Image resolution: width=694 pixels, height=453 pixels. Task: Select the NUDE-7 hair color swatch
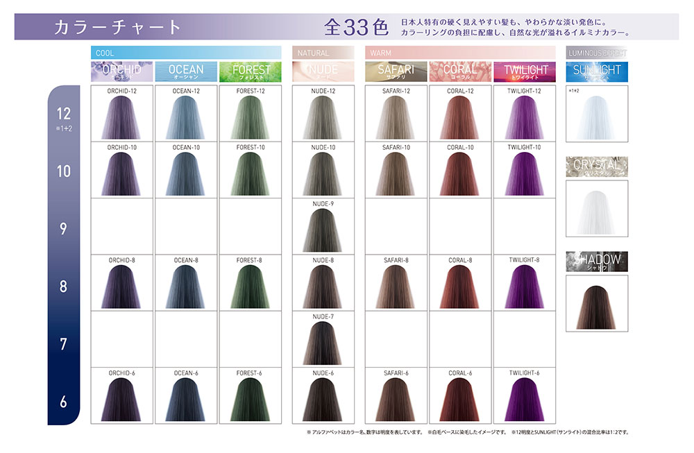pos(323,343)
